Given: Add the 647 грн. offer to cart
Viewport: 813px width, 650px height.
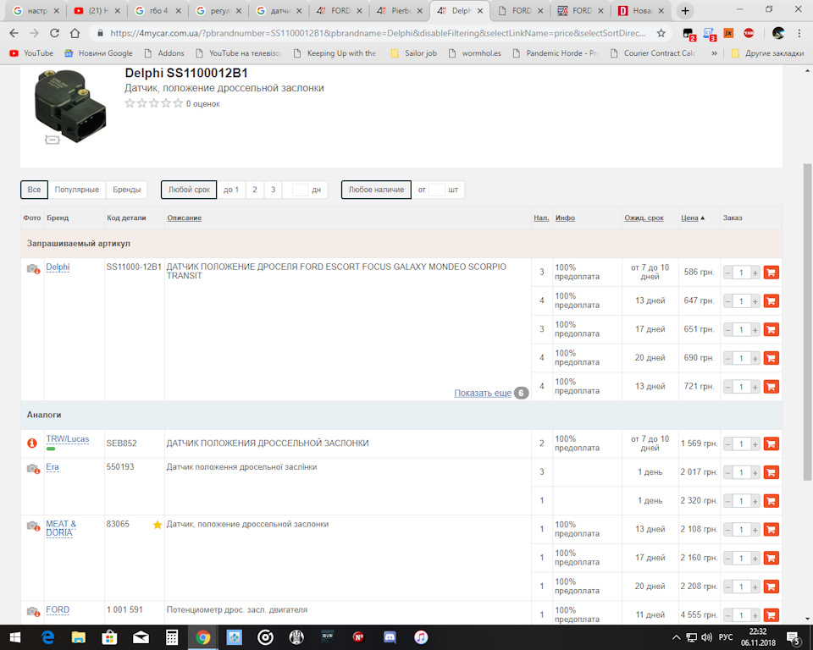Looking at the screenshot, I should pos(771,300).
